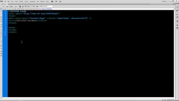Switch to Design view
This screenshot has width=179, height=101.
(x=11, y=6)
